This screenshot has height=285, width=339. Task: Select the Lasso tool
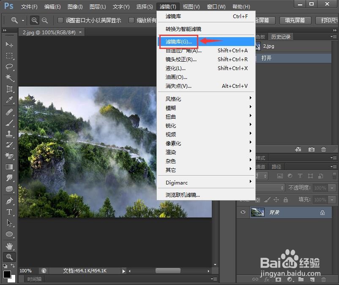9,67
